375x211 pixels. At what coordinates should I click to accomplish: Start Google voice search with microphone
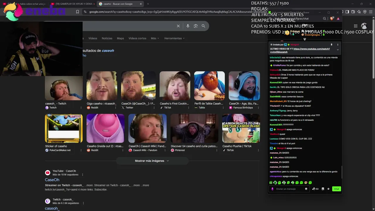(188, 26)
